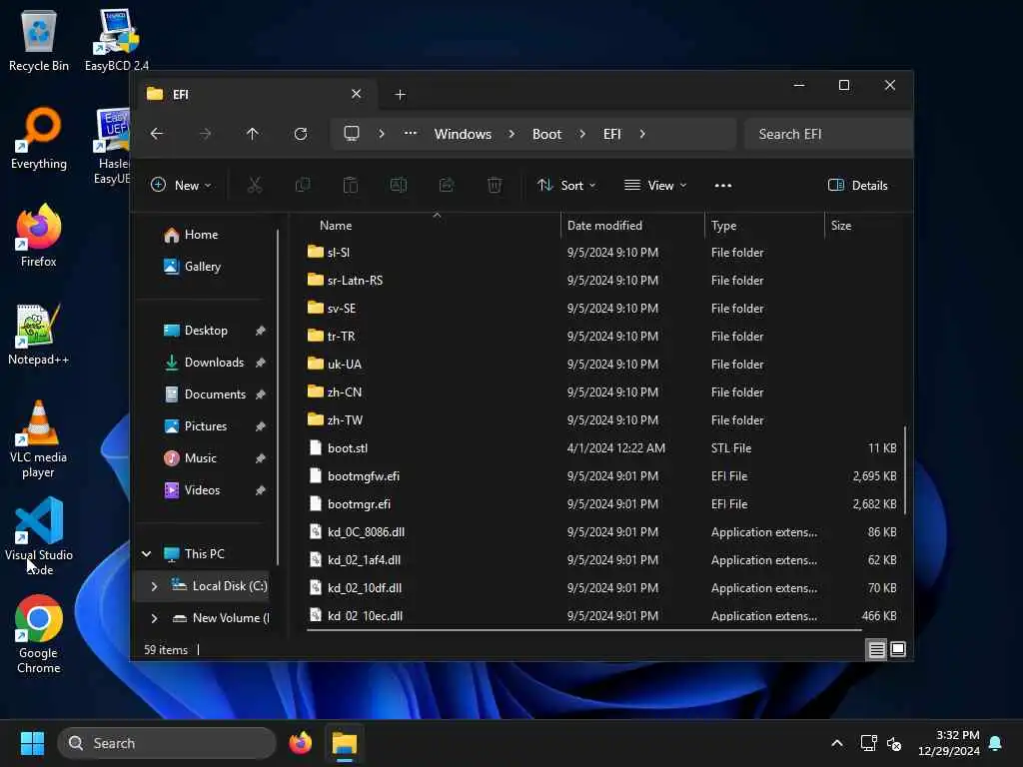The width and height of the screenshot is (1023, 767).
Task: Open the New dropdown menu
Action: (x=181, y=185)
